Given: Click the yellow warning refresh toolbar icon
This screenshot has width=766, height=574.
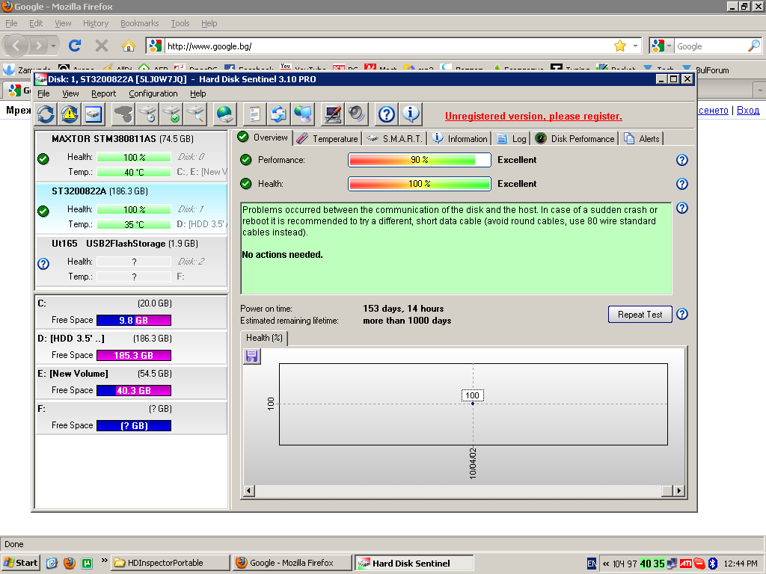Looking at the screenshot, I should [x=70, y=114].
